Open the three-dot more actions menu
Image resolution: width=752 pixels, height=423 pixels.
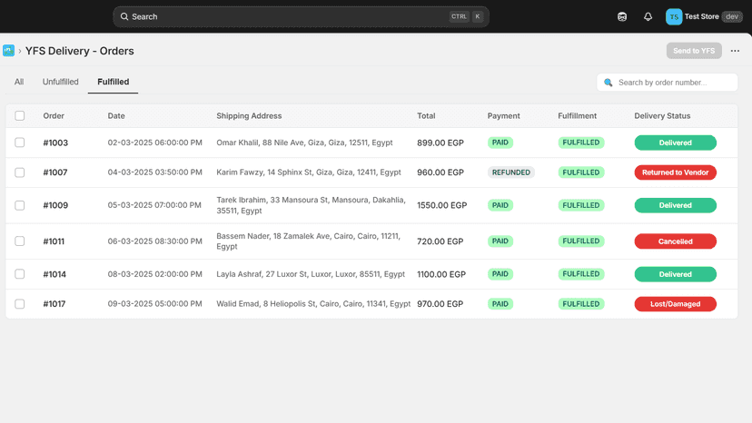tap(735, 51)
